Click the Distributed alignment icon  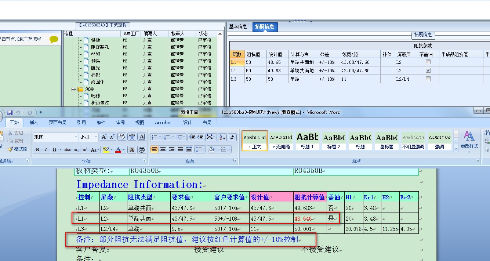pos(189,149)
